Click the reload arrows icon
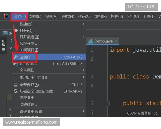Viewport: 161px width, 129px height. coord(16,91)
